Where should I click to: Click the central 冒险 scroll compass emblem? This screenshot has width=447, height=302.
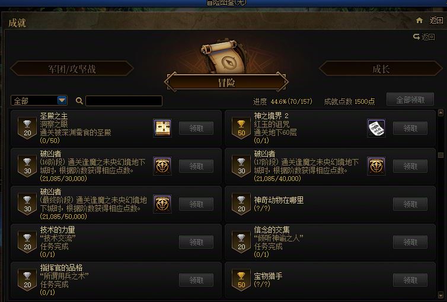click(223, 57)
